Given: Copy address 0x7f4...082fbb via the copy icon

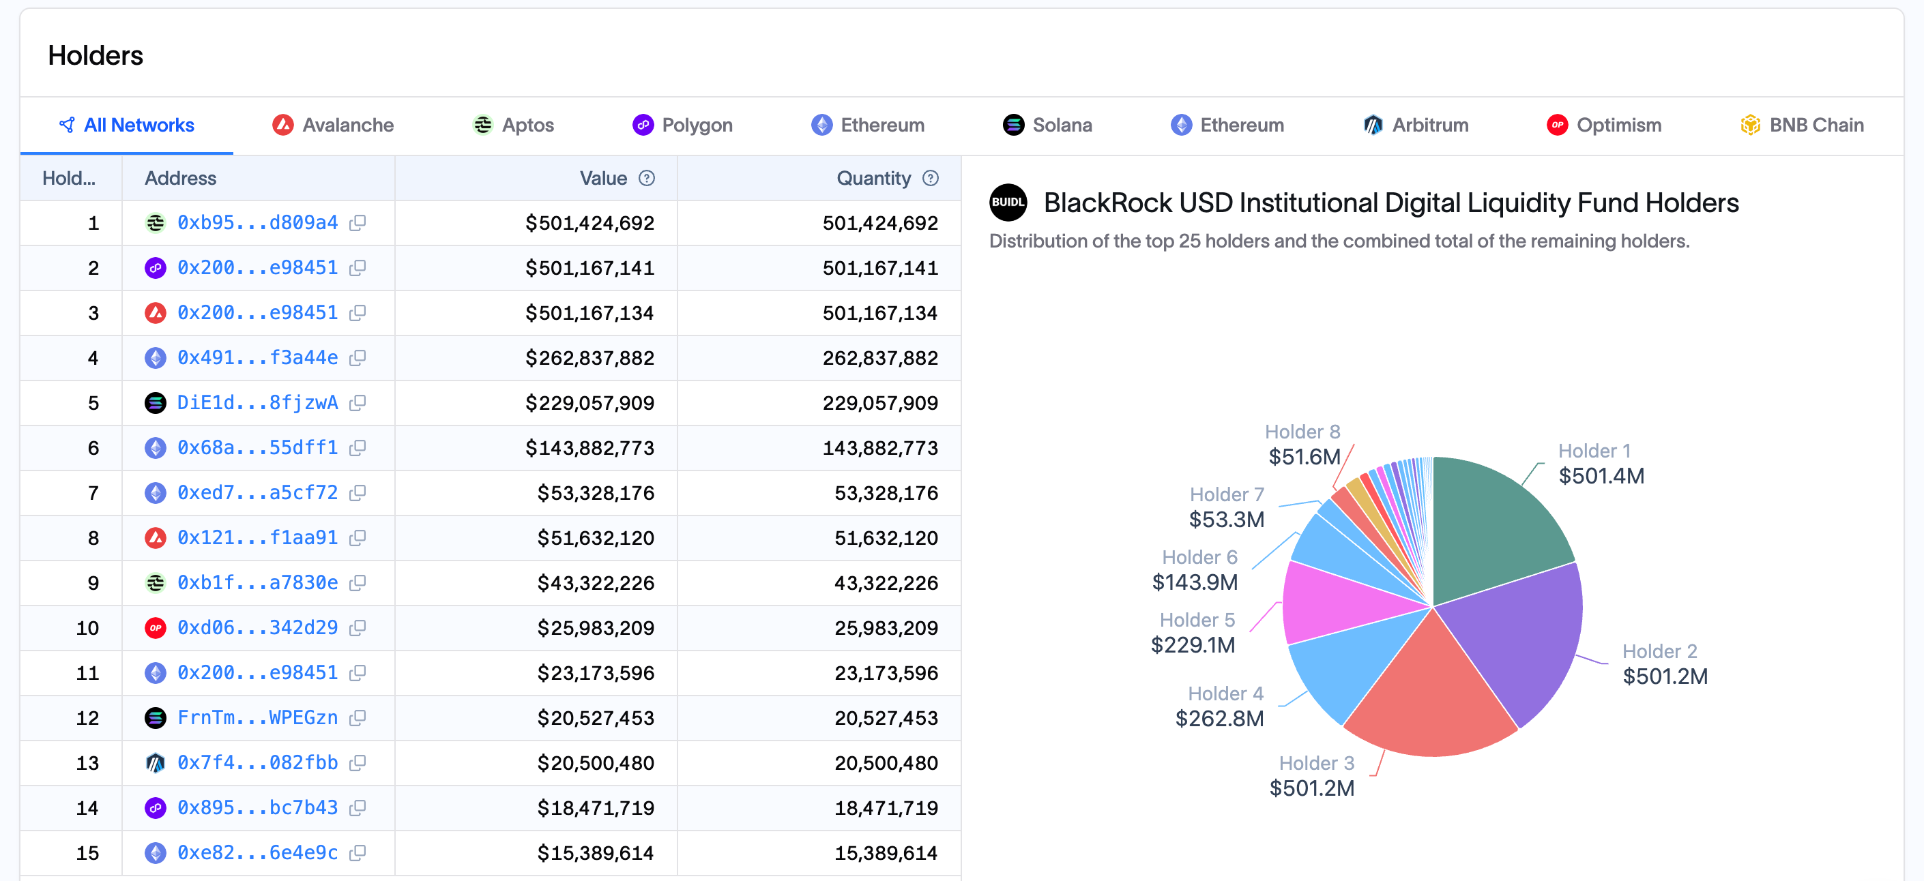Looking at the screenshot, I should 358,762.
